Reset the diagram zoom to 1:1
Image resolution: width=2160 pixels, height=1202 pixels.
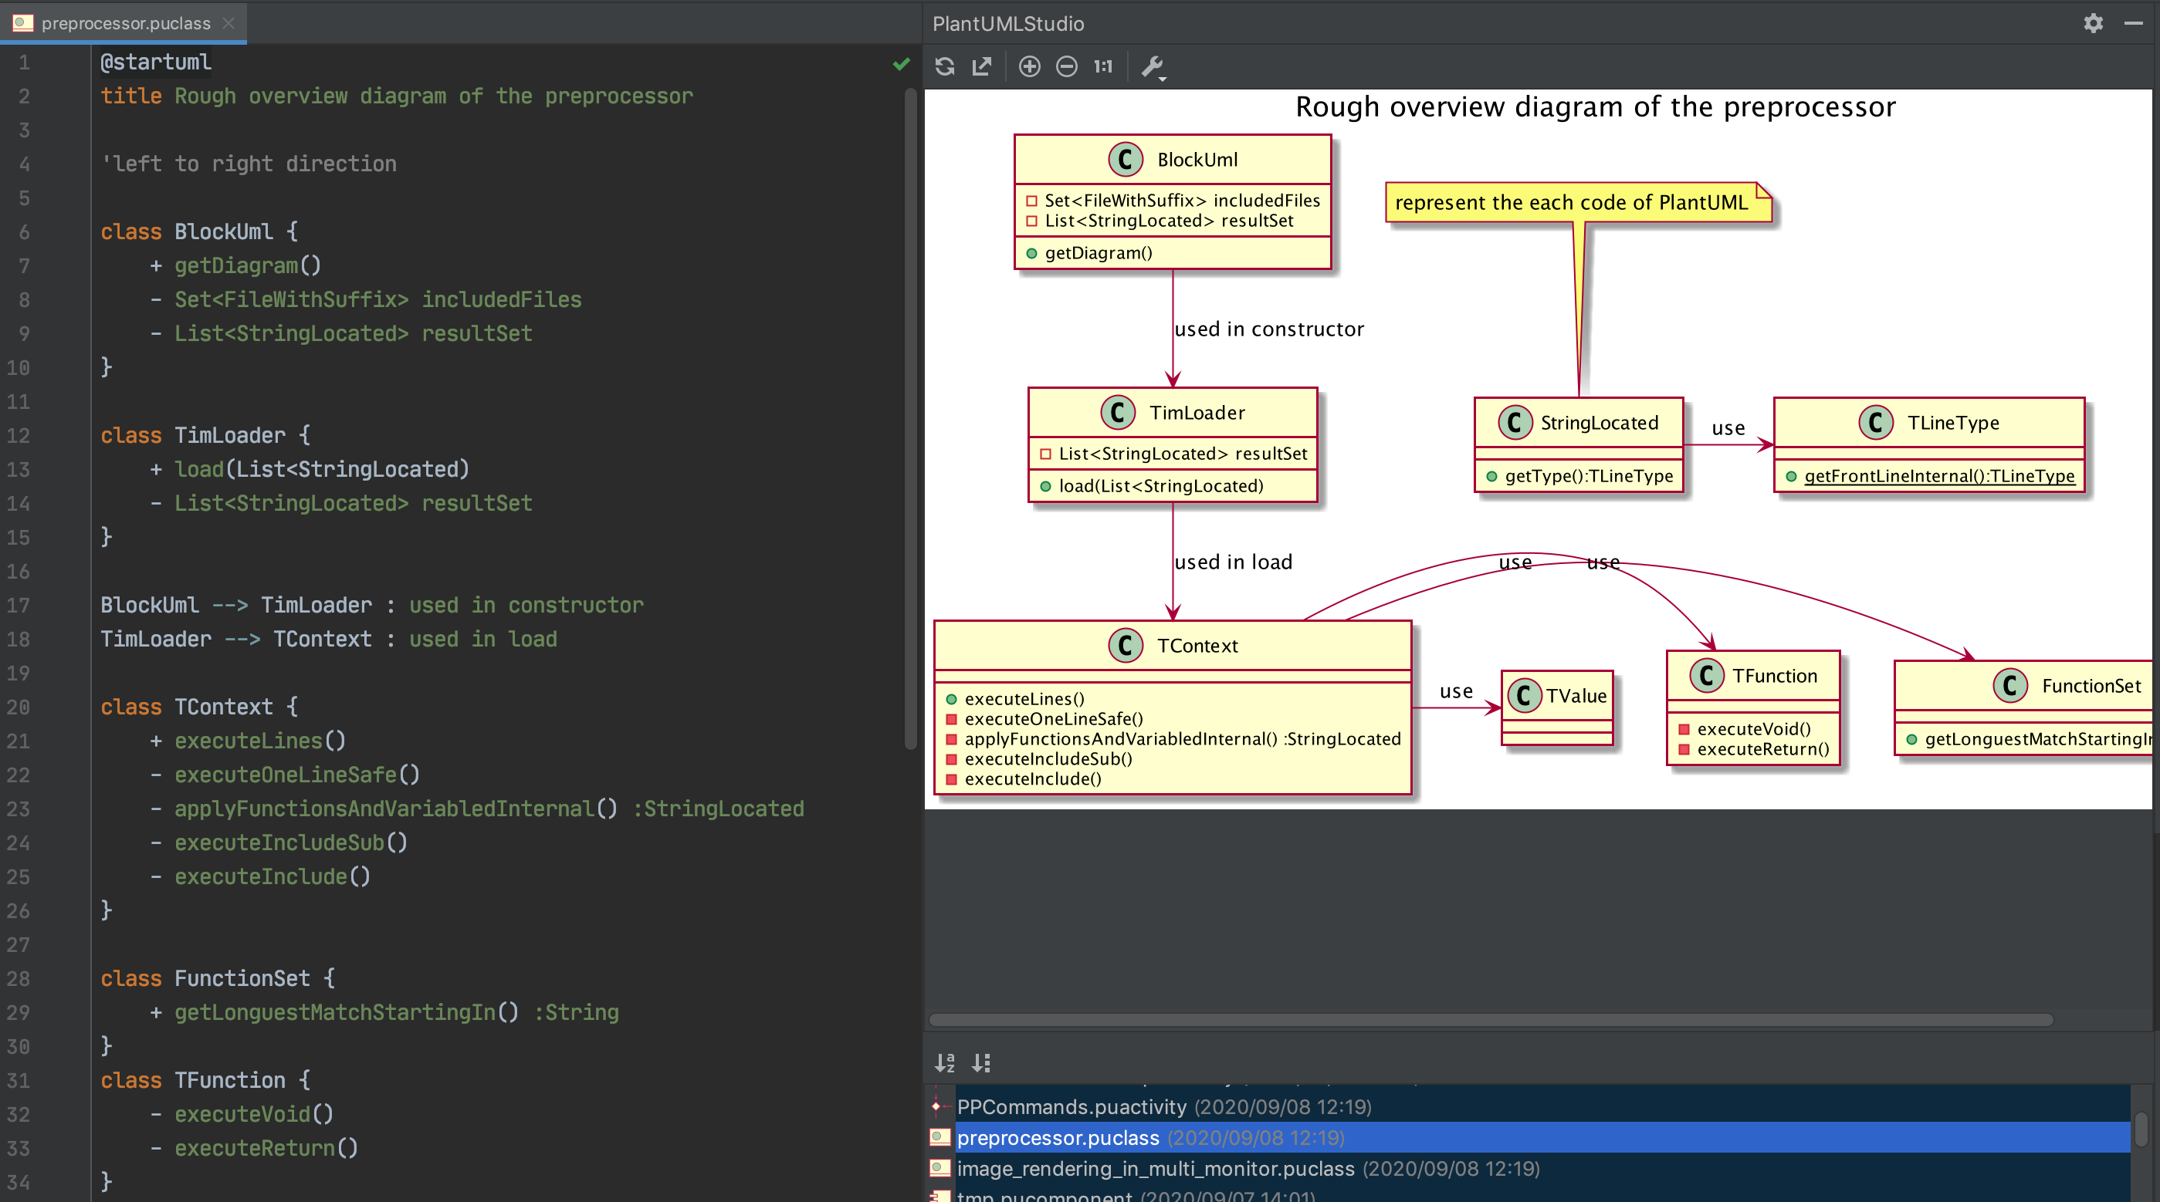(1102, 66)
